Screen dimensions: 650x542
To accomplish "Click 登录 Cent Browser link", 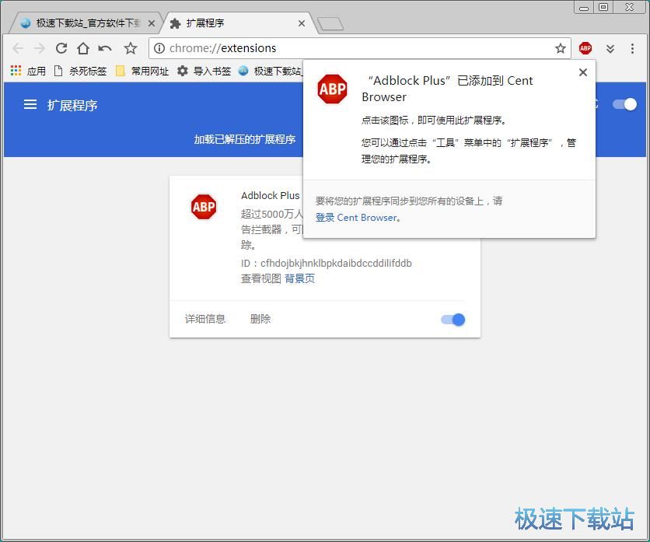I will pyautogui.click(x=357, y=217).
